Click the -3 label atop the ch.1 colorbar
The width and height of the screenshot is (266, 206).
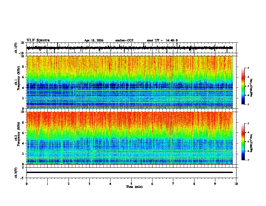tap(248, 68)
